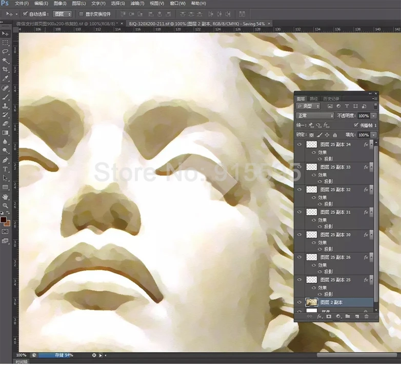Click the delete layer trash icon
The height and width of the screenshot is (369, 401).
click(x=366, y=317)
